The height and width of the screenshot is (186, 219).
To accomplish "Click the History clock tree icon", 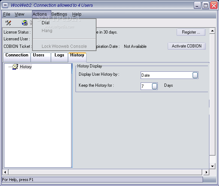I will [15, 67].
